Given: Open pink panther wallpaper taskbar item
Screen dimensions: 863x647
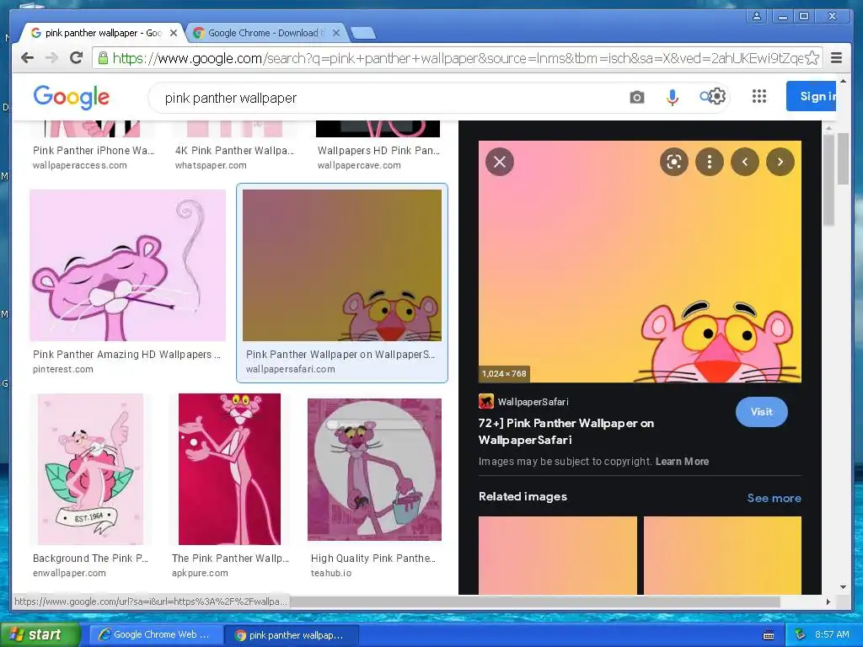Looking at the screenshot, I should tap(292, 635).
